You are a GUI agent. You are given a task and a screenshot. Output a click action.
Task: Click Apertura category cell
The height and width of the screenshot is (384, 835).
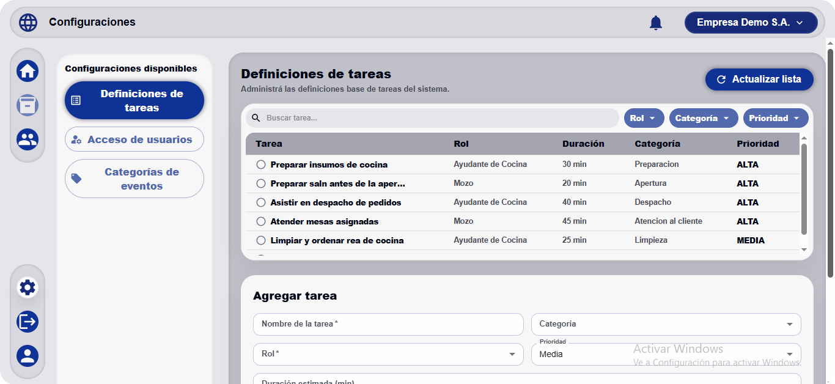(650, 183)
